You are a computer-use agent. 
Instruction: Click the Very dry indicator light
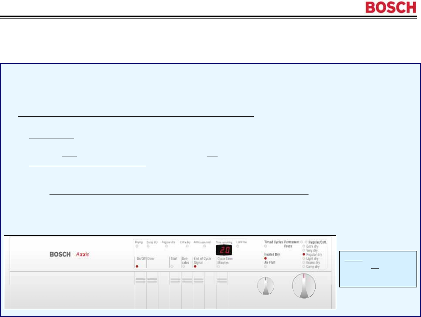coord(304,250)
